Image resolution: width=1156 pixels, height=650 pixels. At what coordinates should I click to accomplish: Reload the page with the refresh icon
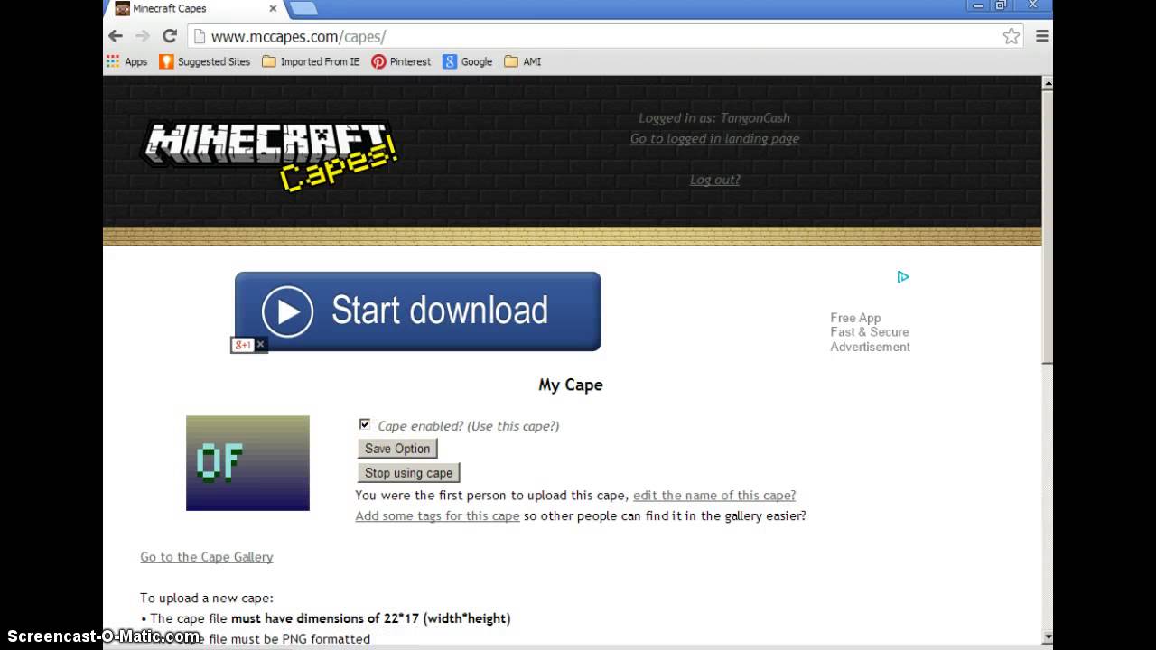[x=169, y=36]
